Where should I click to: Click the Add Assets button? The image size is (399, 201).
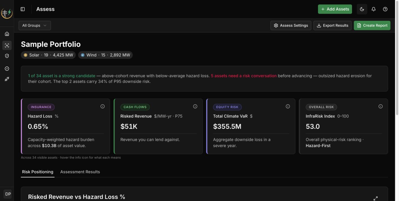pos(335,9)
